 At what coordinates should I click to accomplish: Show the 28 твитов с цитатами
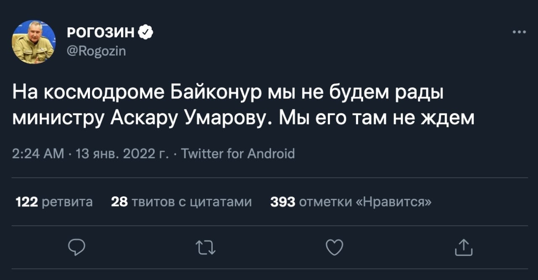[x=181, y=202]
